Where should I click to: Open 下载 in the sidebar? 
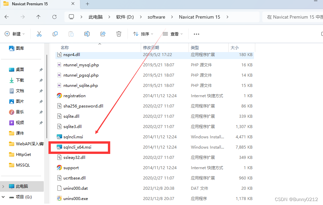(x=17, y=80)
